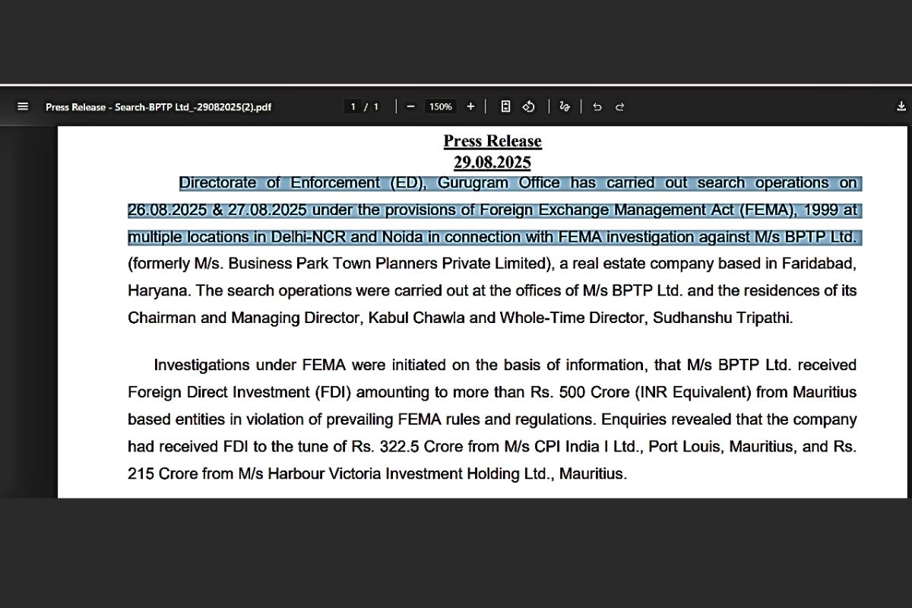Click the zoom in plus button
The image size is (912, 608).
click(470, 106)
